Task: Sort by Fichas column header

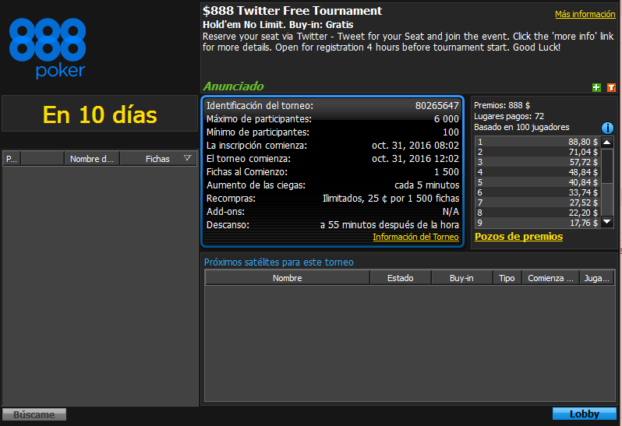Action: pos(158,159)
